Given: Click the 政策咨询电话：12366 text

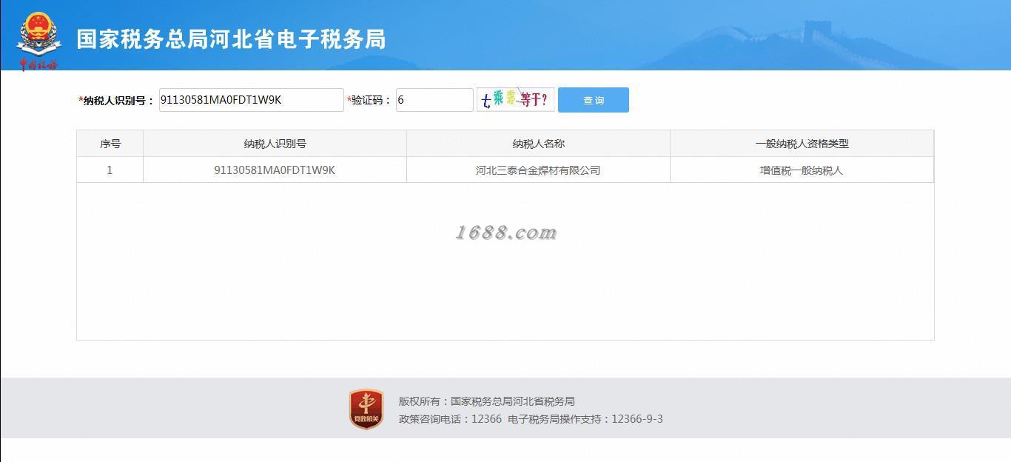Looking at the screenshot, I should [x=450, y=419].
